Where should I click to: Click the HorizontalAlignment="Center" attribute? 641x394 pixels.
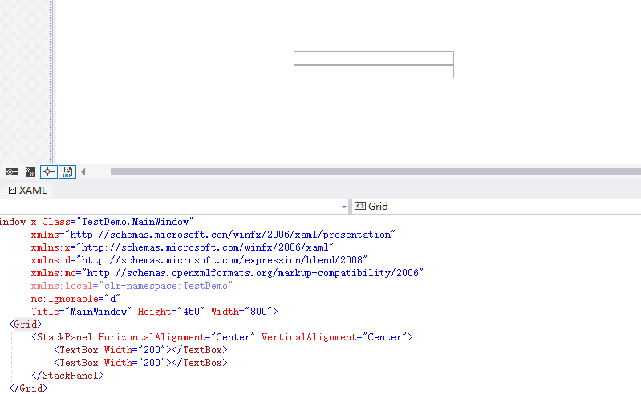click(x=176, y=337)
